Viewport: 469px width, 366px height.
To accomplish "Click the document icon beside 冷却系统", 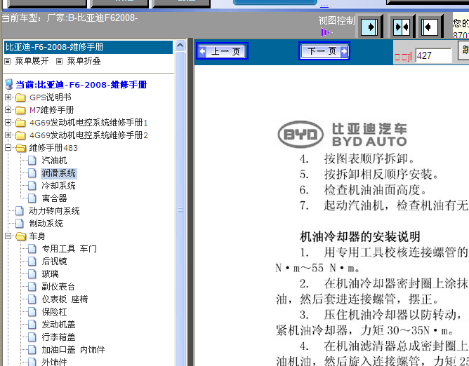I will point(32,186).
